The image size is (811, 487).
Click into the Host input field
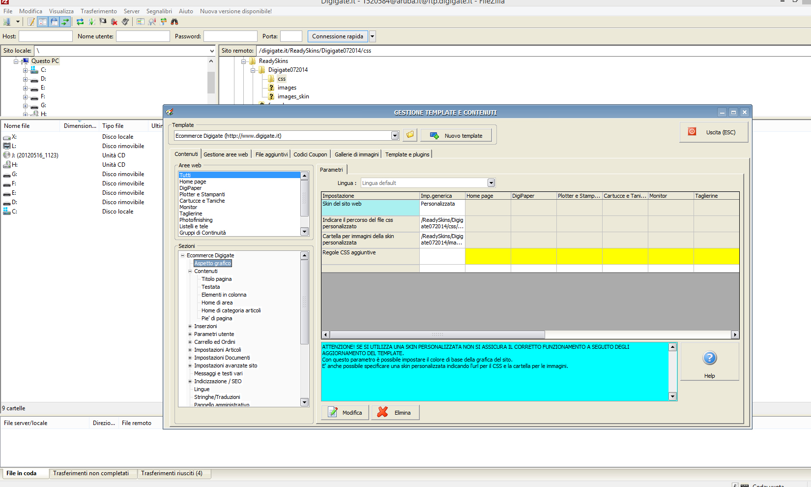[x=46, y=36]
